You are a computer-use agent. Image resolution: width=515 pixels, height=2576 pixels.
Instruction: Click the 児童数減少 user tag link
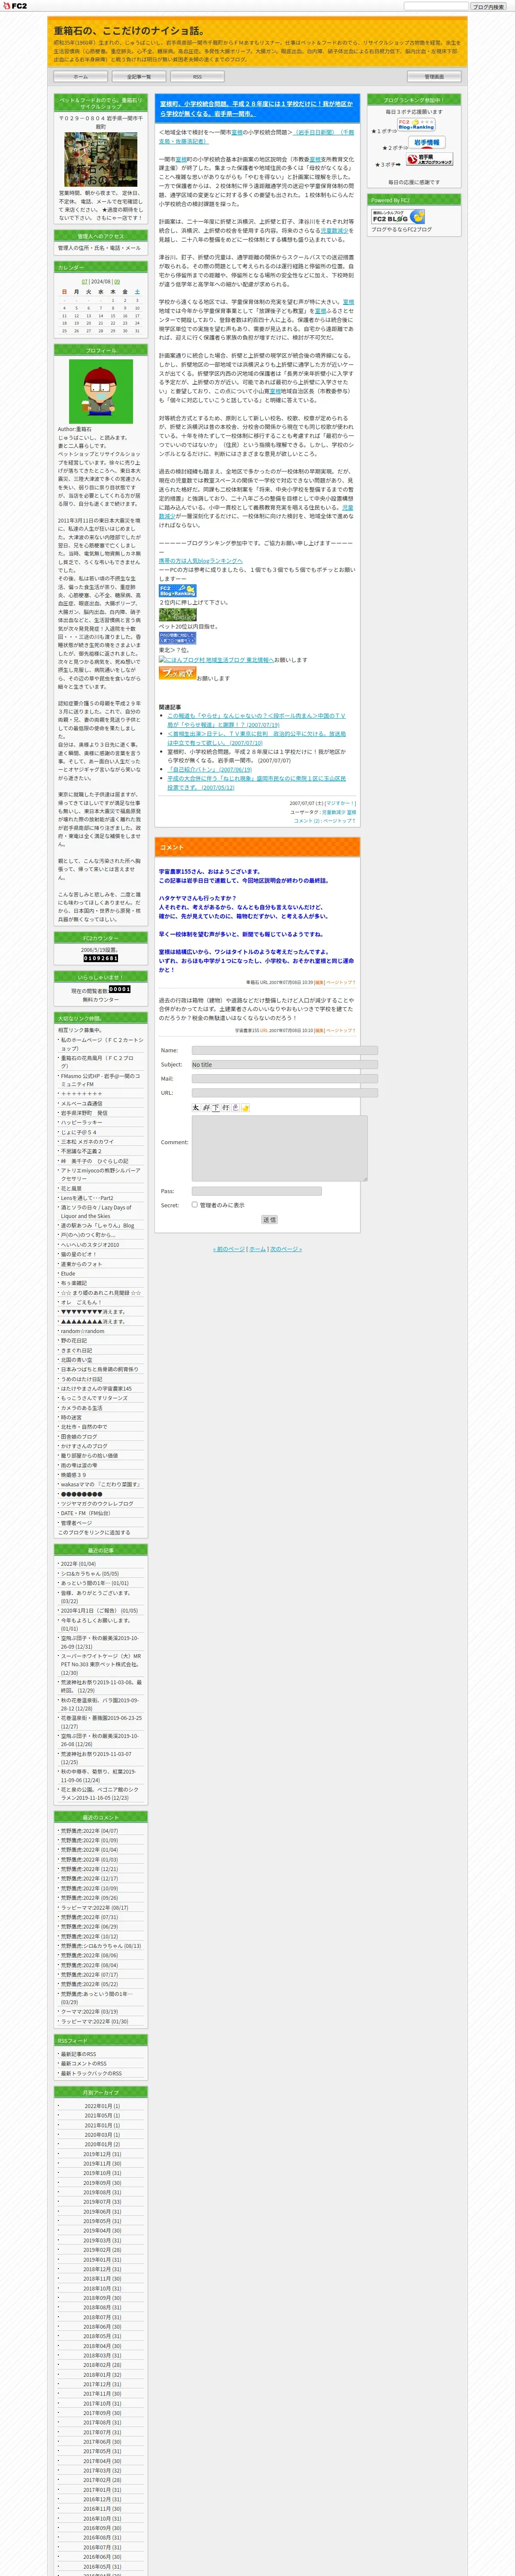click(333, 812)
